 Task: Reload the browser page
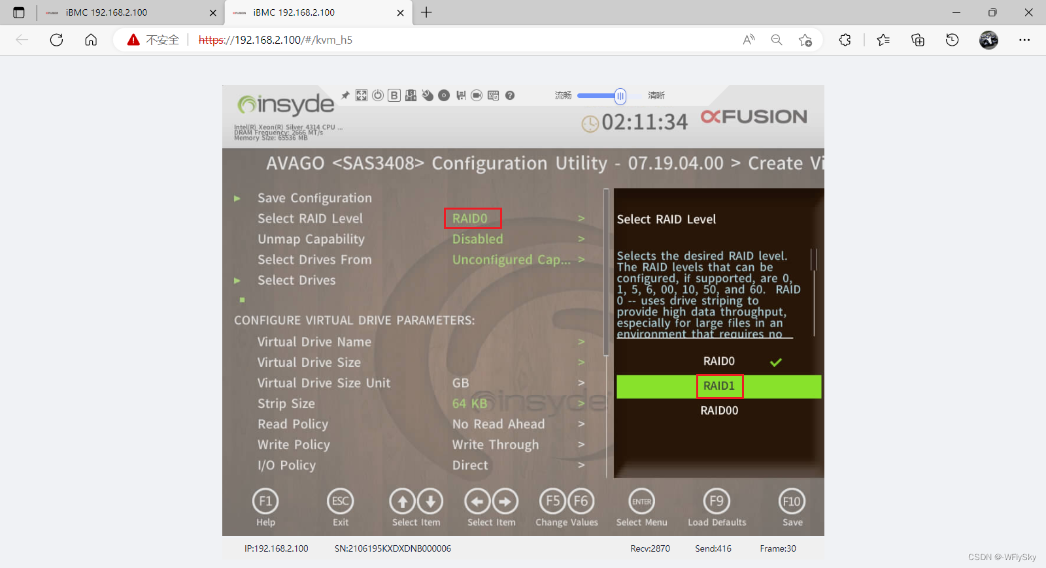[x=57, y=40]
